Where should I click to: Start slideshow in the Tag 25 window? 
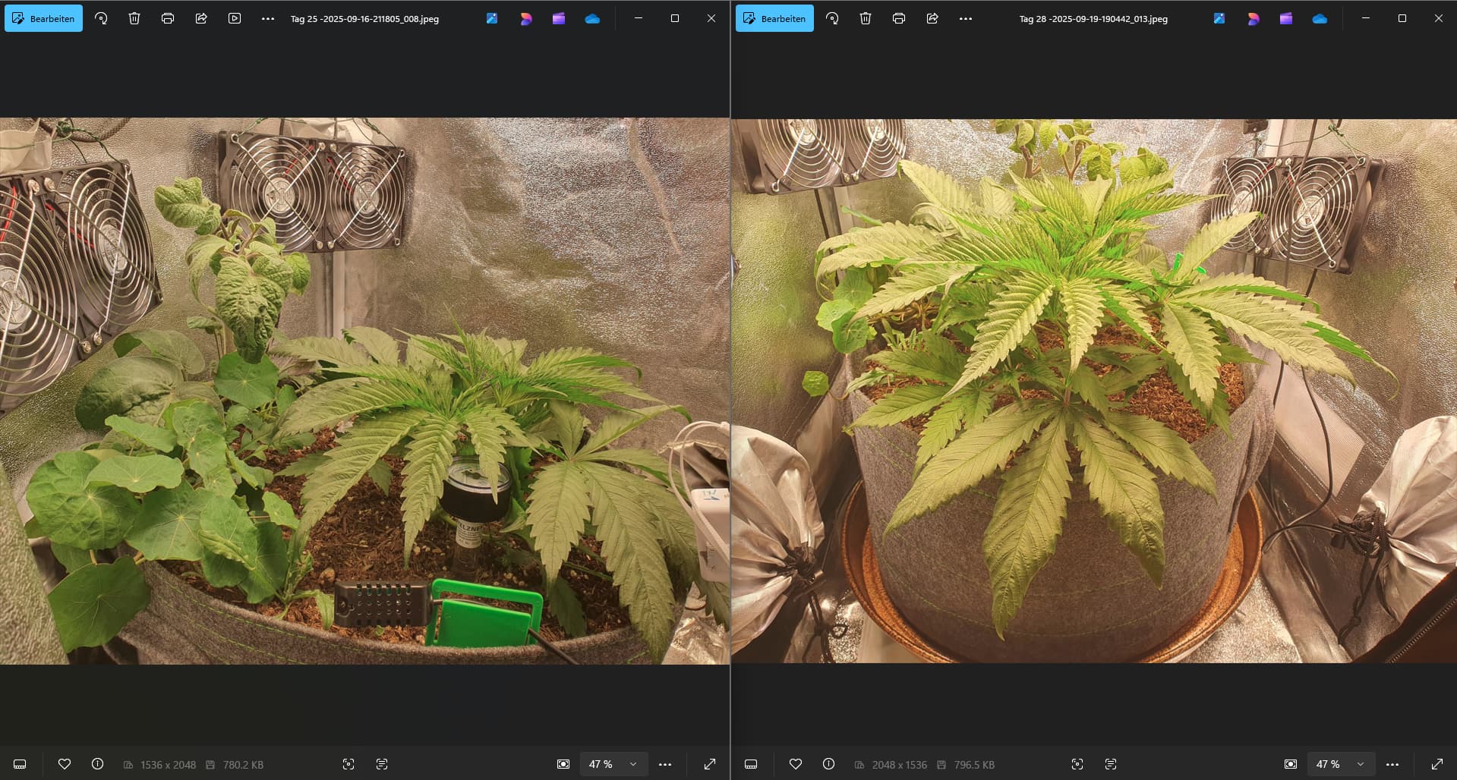[x=235, y=19]
